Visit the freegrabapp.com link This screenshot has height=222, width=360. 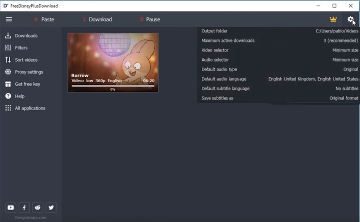coord(31,217)
